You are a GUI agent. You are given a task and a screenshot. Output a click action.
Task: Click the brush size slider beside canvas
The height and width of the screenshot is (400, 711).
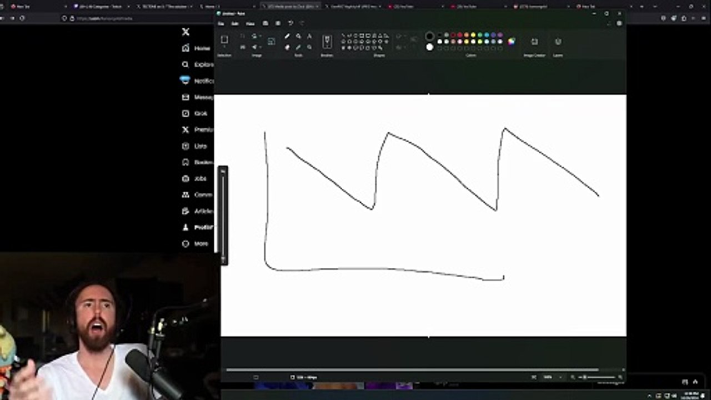(x=223, y=215)
